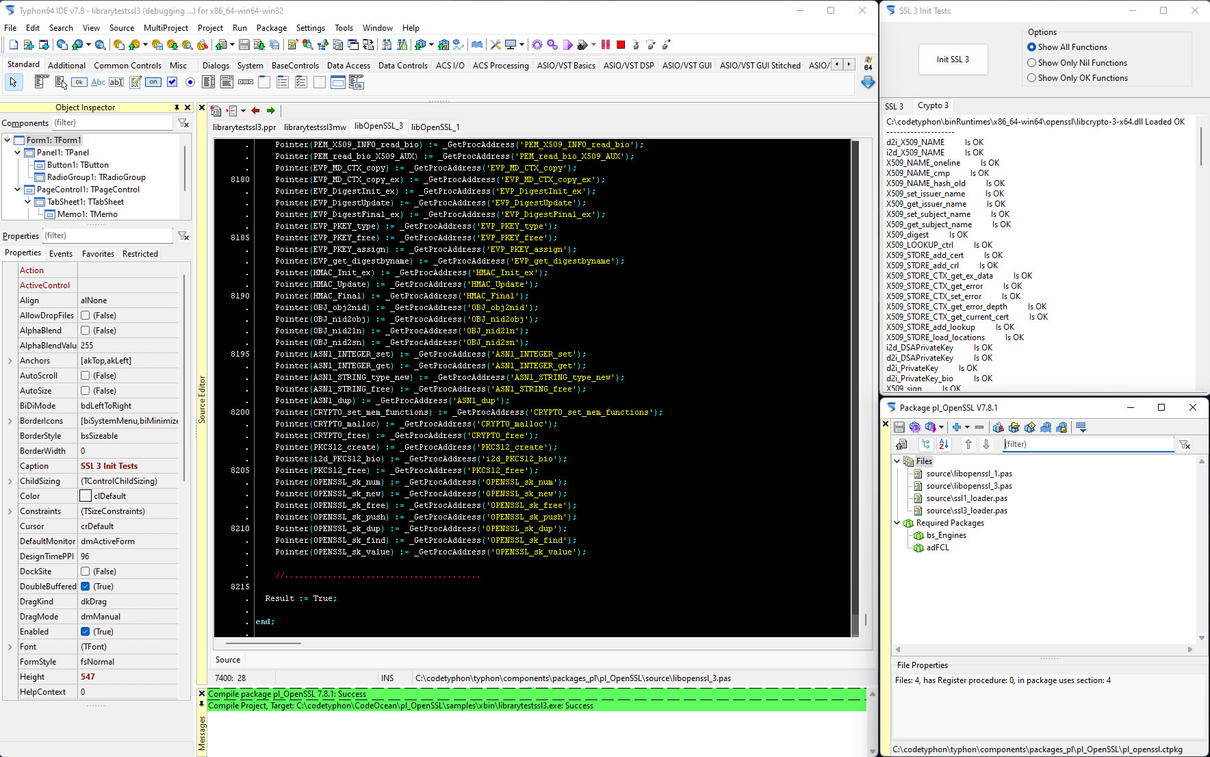Select Show All Functions radio option

click(1031, 47)
